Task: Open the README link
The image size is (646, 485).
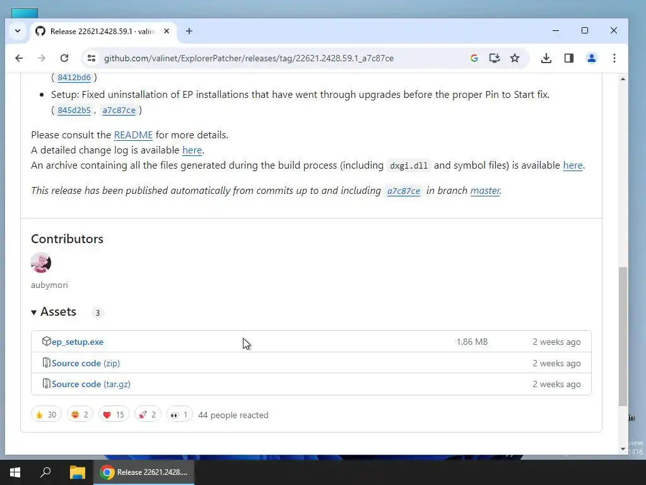Action: [x=133, y=135]
